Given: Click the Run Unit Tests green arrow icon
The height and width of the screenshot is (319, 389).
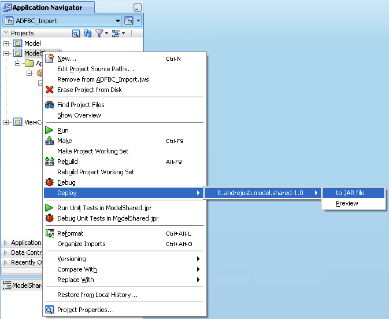Looking at the screenshot, I should (49, 208).
